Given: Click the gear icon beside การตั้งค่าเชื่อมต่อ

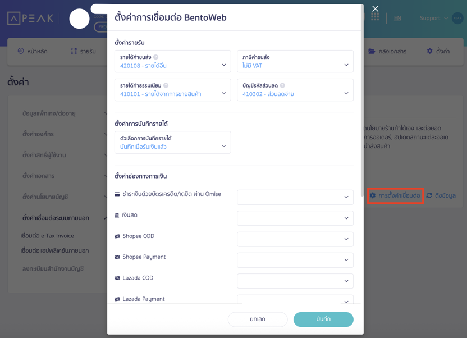Looking at the screenshot, I should (x=372, y=195).
